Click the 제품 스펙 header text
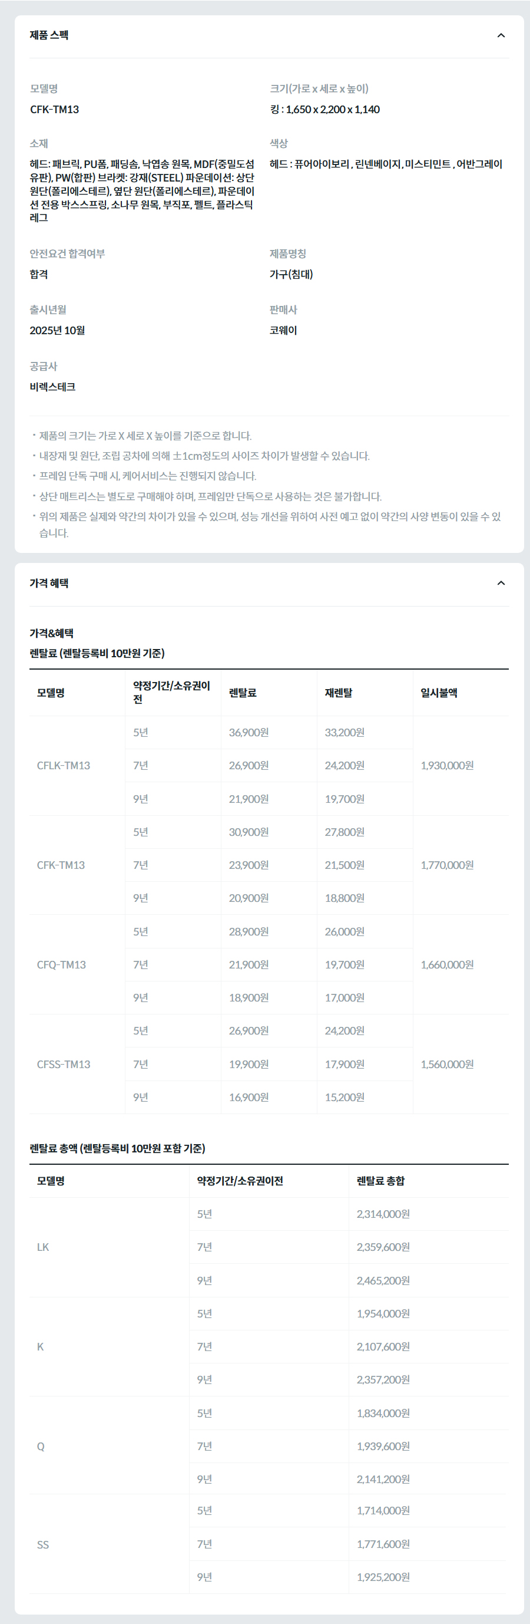Viewport: 530px width, 1624px height. 45,36
